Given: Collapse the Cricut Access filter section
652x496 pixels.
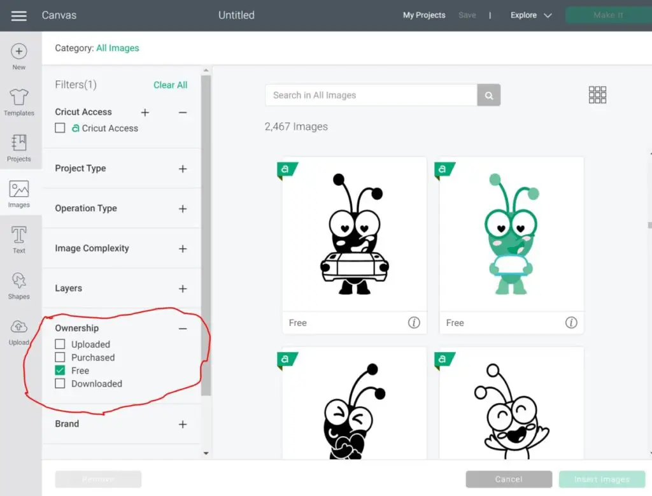Looking at the screenshot, I should pyautogui.click(x=183, y=112).
